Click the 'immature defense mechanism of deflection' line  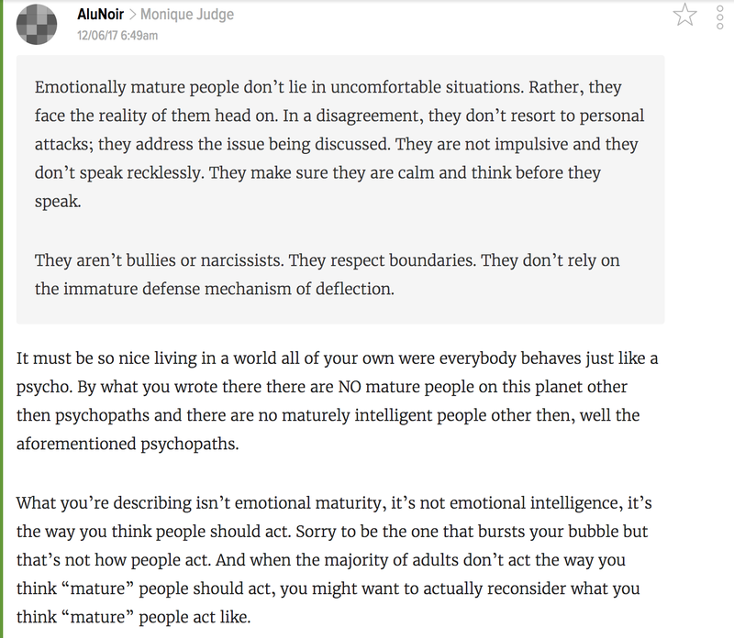pyautogui.click(x=215, y=289)
